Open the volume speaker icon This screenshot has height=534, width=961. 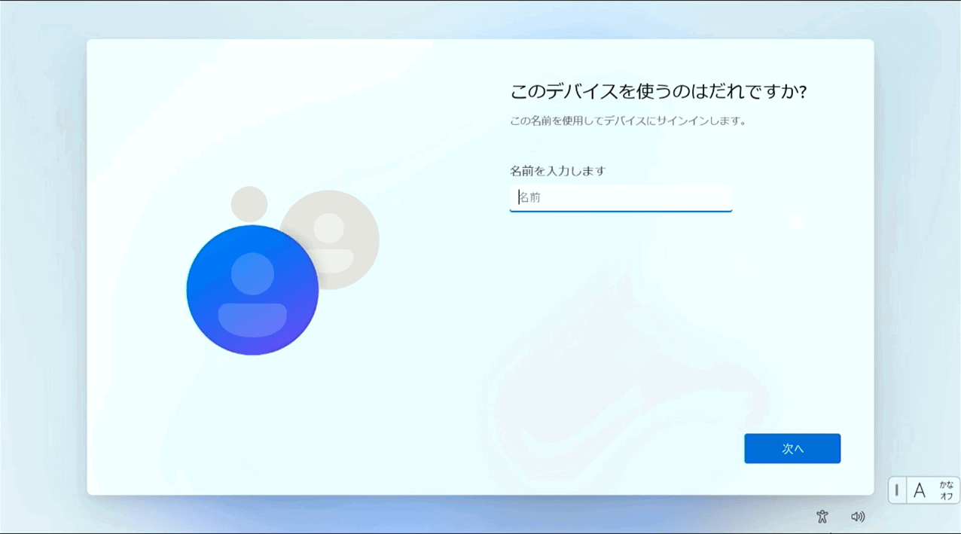pos(858,517)
